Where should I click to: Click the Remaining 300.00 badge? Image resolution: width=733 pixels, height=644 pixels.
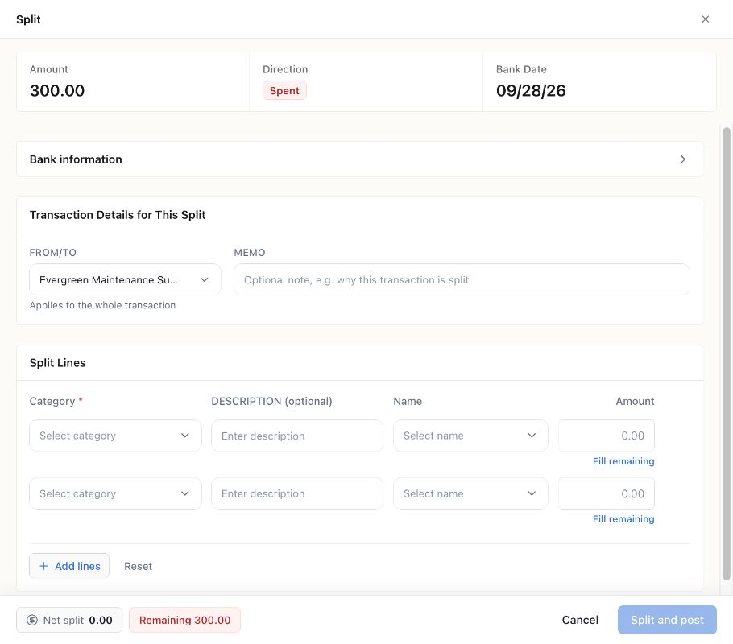point(184,620)
